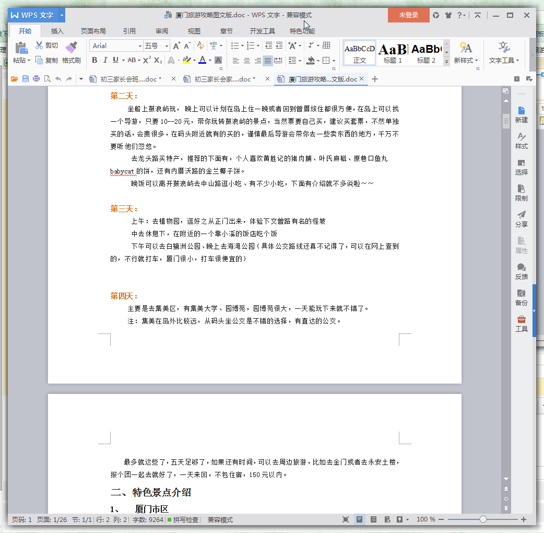Toggle strikethrough (AB) formatting

click(x=132, y=60)
